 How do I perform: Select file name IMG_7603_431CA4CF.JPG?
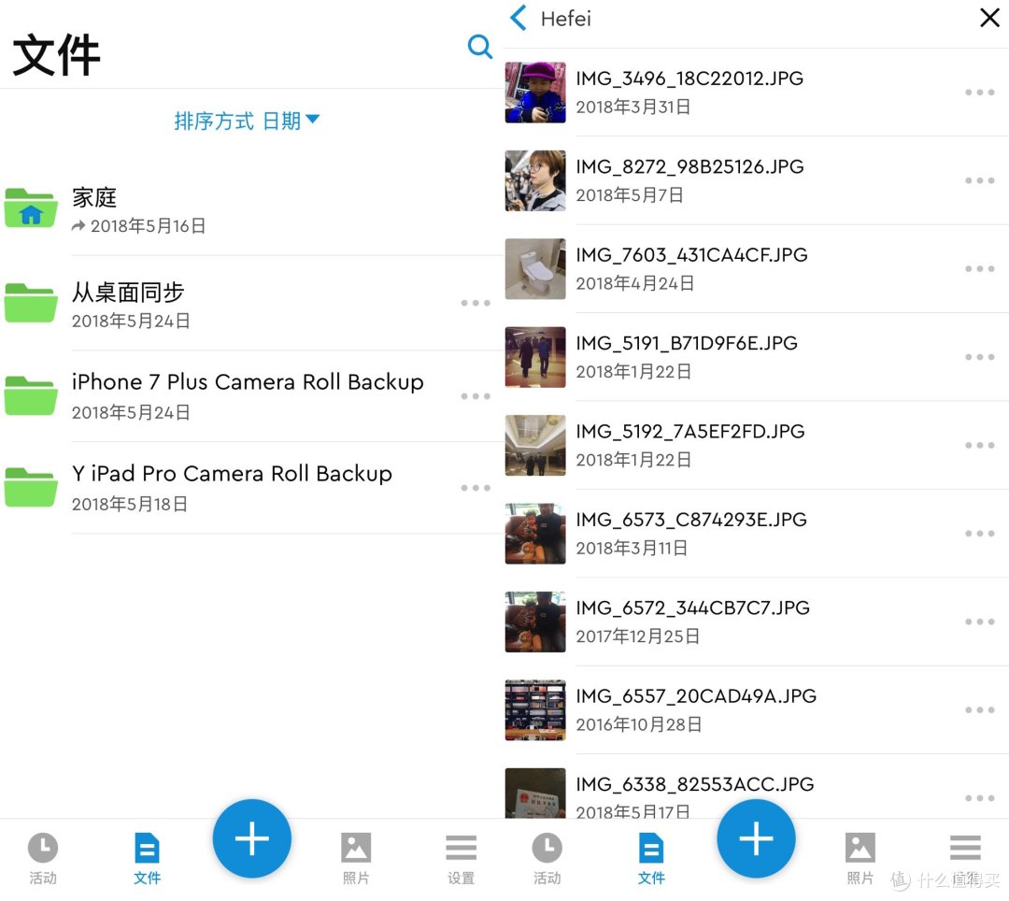pyautogui.click(x=691, y=255)
